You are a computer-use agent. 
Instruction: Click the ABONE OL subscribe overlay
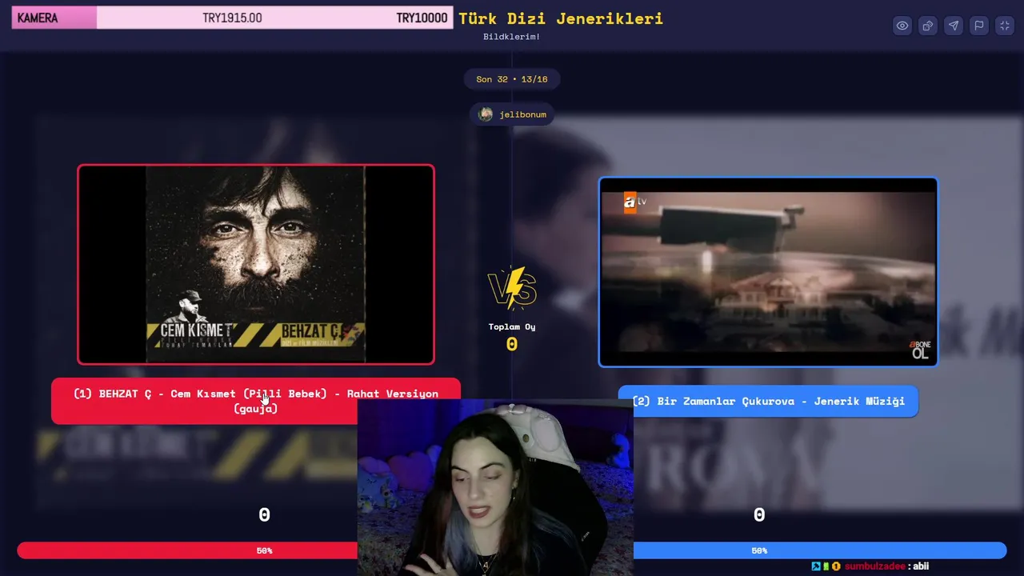coord(920,350)
